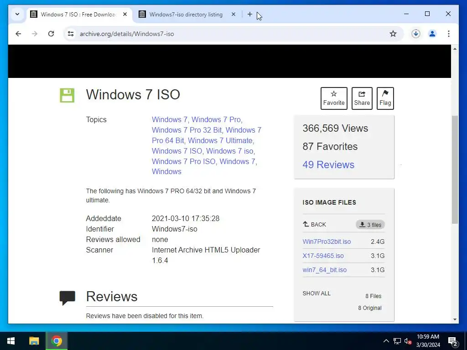Open Windows 7 Pro topic link
This screenshot has width=467, height=350.
pyautogui.click(x=216, y=120)
